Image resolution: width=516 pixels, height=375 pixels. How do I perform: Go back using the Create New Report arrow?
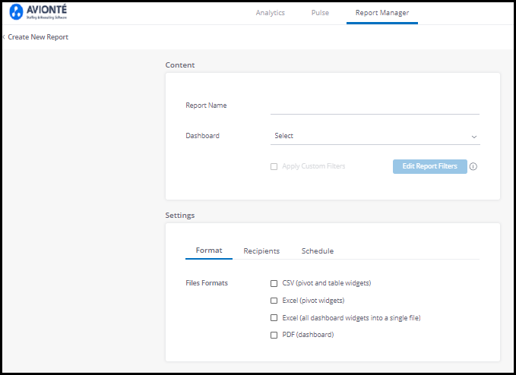(x=4, y=37)
